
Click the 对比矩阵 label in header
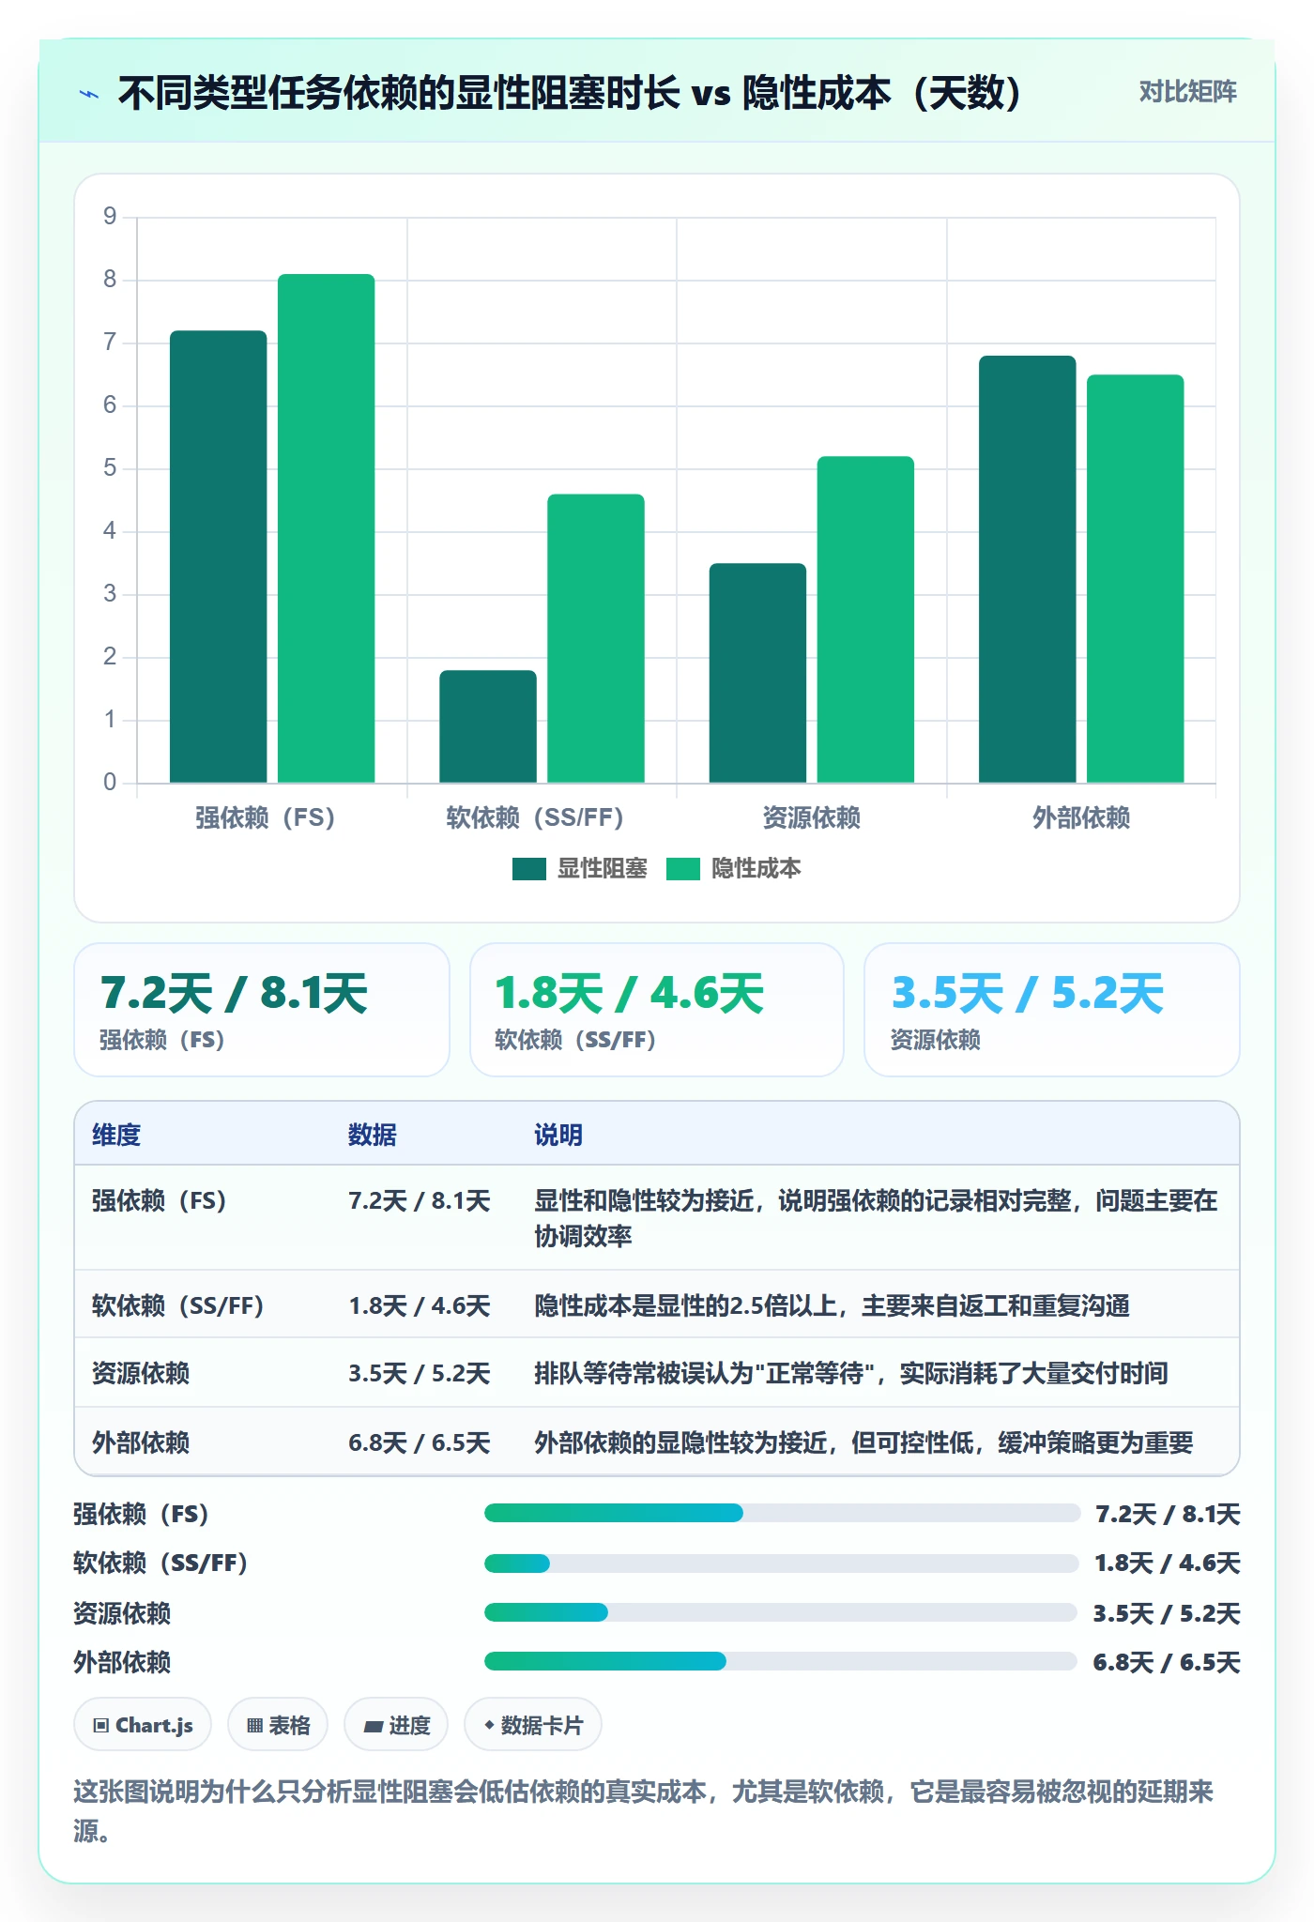click(x=1187, y=92)
